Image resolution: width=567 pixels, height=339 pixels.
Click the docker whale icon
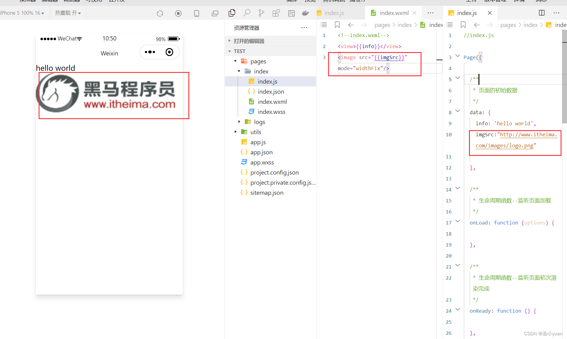coord(305,13)
